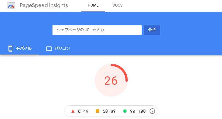222x119 pixels.
Task: Open the DOCS navigation tab
Action: click(118, 5)
